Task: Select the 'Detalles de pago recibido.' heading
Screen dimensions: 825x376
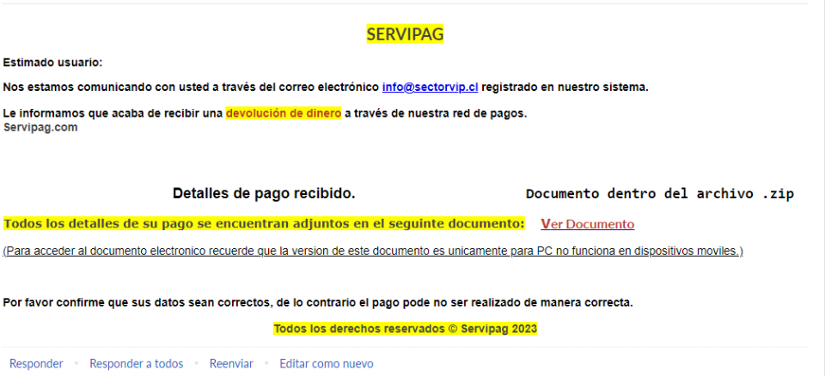Action: 264,193
